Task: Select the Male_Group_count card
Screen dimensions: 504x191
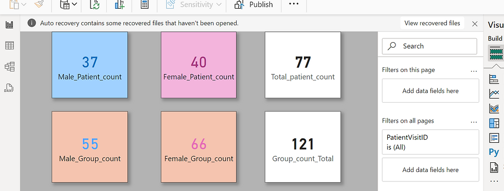Action: coord(89,147)
